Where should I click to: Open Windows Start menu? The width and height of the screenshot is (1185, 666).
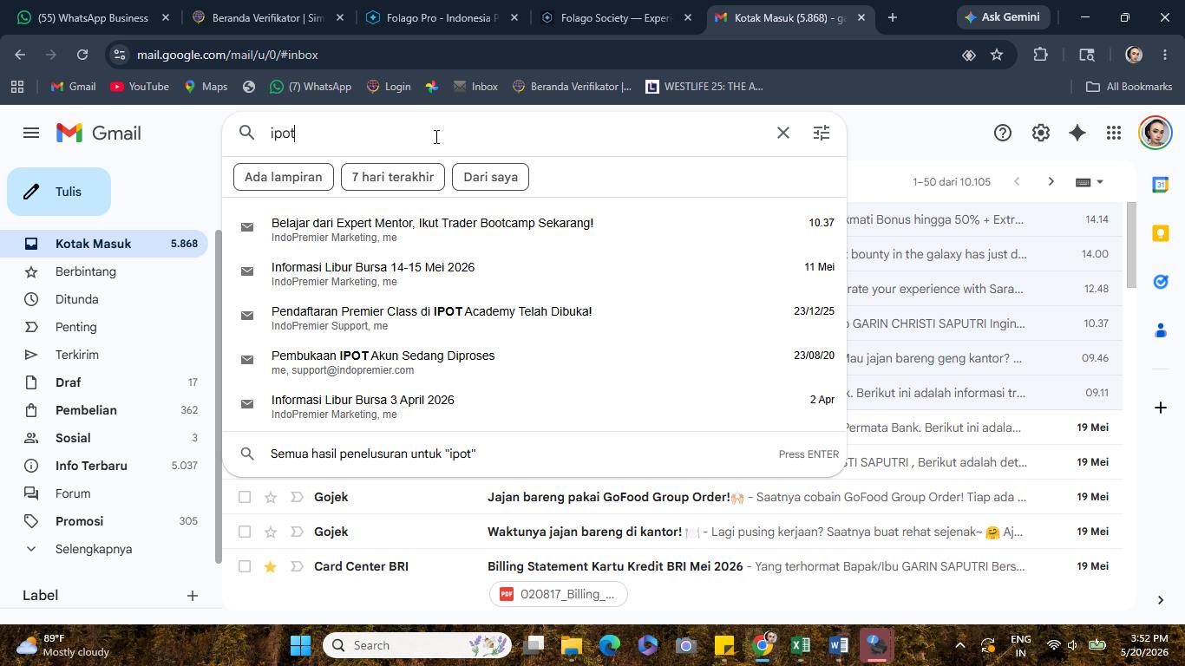300,645
